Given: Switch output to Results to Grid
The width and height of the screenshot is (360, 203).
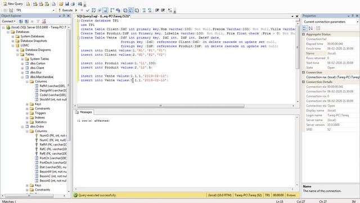Looking at the screenshot, I should coord(131,10).
